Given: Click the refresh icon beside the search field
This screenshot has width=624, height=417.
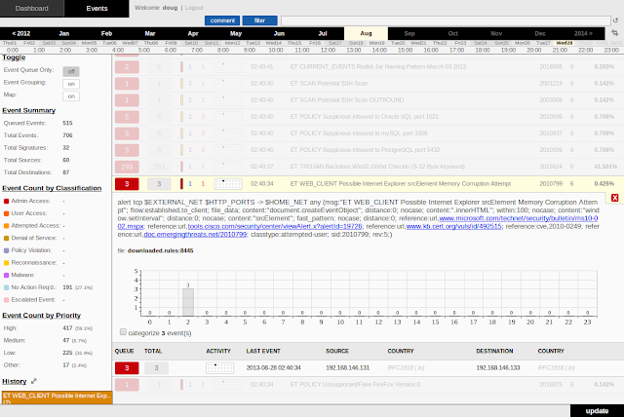Looking at the screenshot, I should [x=615, y=20].
